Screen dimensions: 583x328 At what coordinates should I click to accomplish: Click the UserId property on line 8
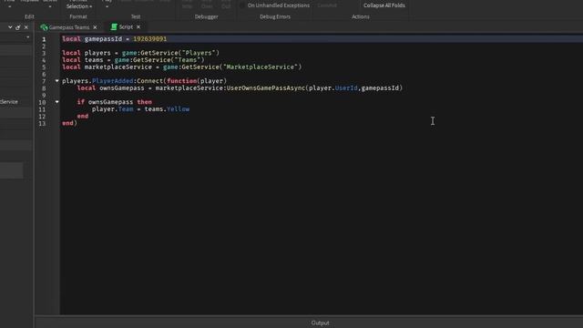click(x=346, y=87)
